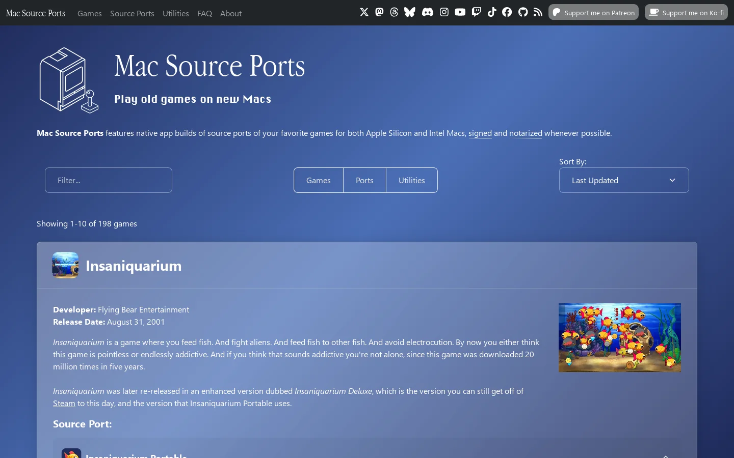Open the RSS feed icon

coord(538,12)
